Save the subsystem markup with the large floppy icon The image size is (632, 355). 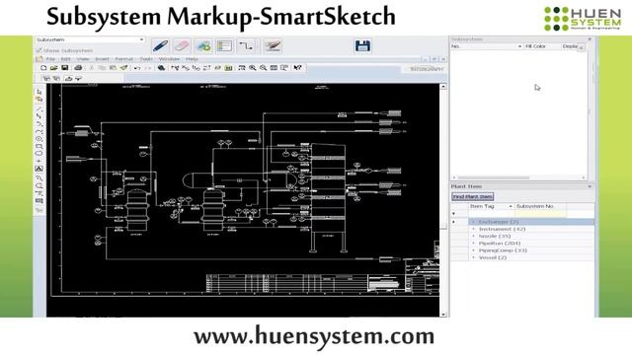point(362,46)
